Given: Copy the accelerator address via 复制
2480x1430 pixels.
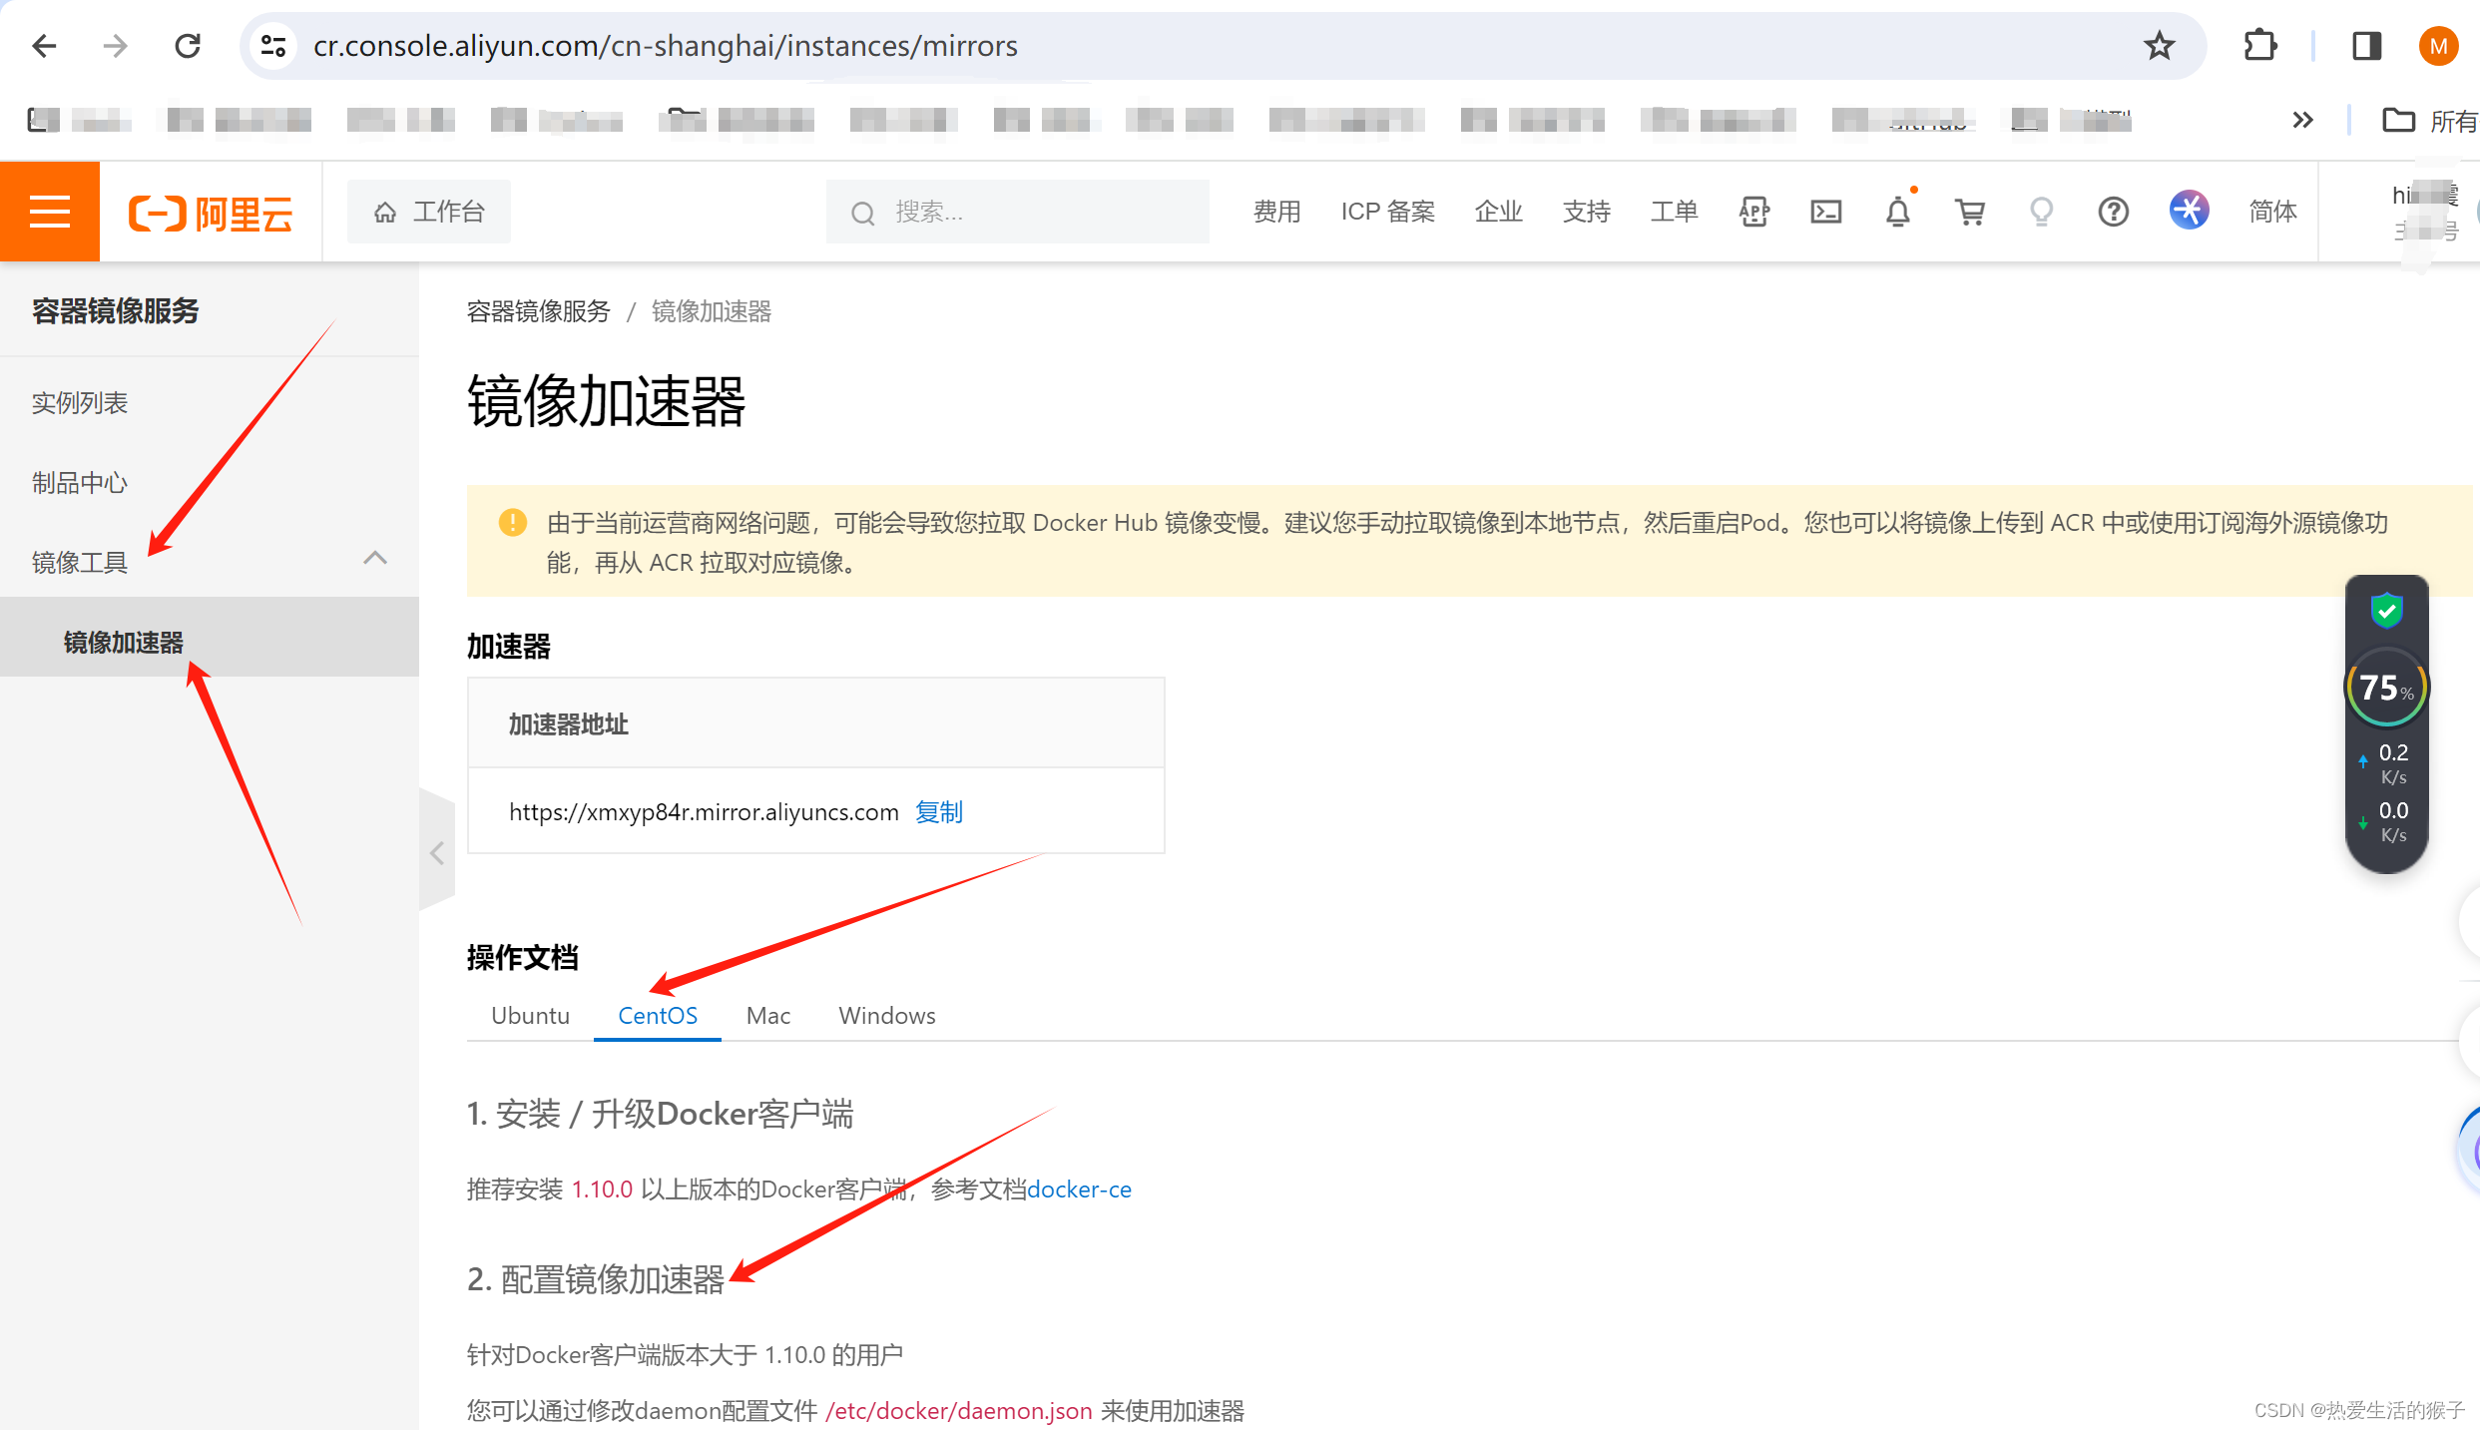Looking at the screenshot, I should [938, 811].
